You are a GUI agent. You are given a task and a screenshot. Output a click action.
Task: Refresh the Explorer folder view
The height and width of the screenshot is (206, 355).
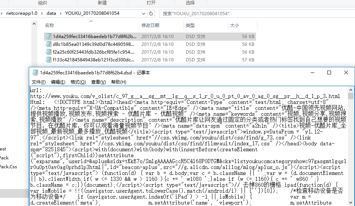(x=151, y=13)
